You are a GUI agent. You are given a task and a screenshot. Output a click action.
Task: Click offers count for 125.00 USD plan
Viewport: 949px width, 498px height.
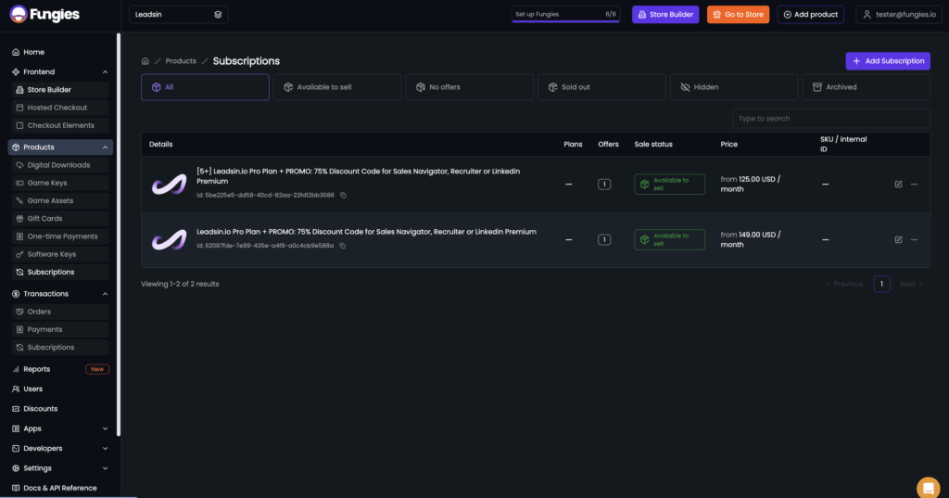(604, 185)
